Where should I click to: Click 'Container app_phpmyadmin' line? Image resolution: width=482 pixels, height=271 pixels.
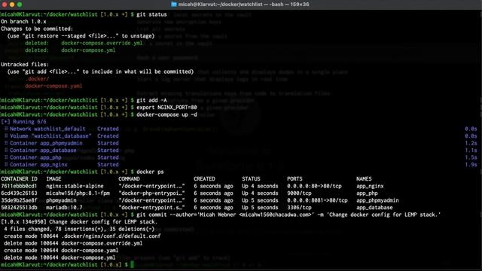[x=46, y=143]
